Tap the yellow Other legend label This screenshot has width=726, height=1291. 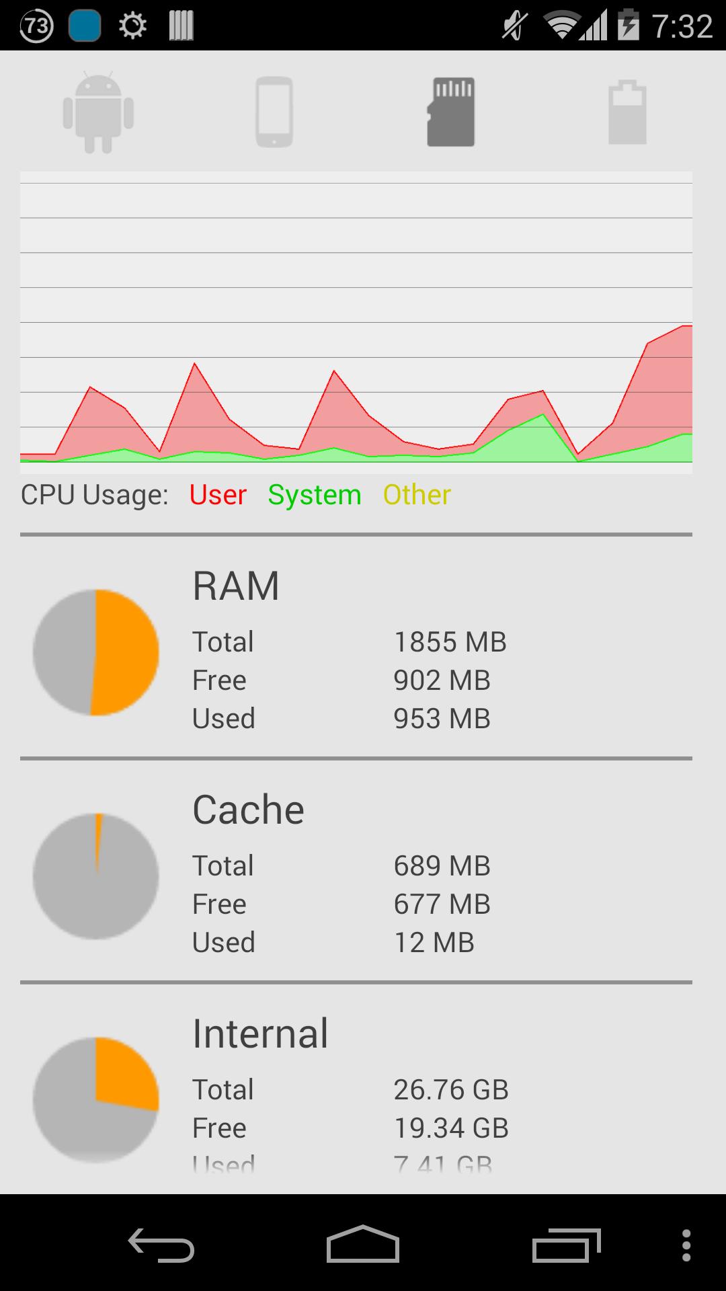click(x=417, y=495)
